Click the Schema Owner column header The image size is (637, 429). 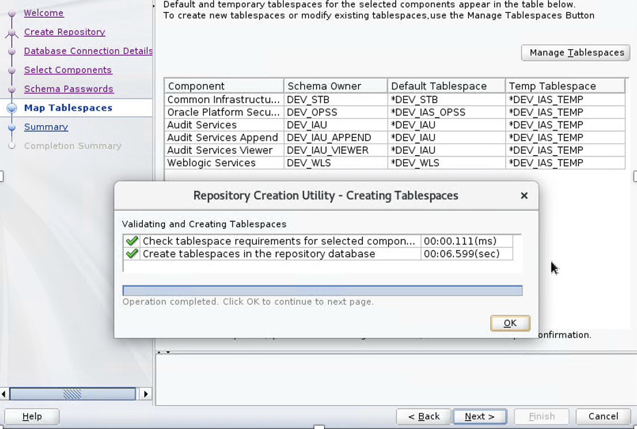pyautogui.click(x=336, y=86)
